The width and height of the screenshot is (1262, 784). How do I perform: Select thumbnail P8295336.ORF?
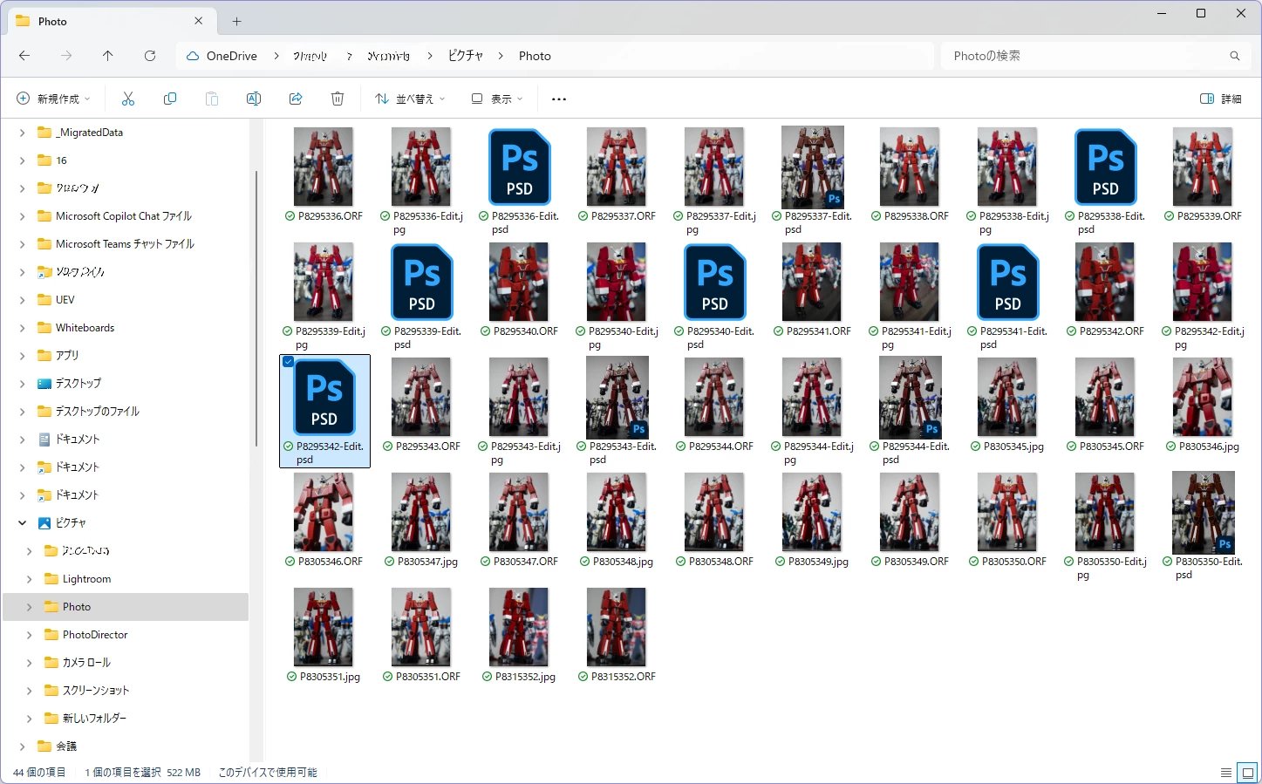coord(324,167)
